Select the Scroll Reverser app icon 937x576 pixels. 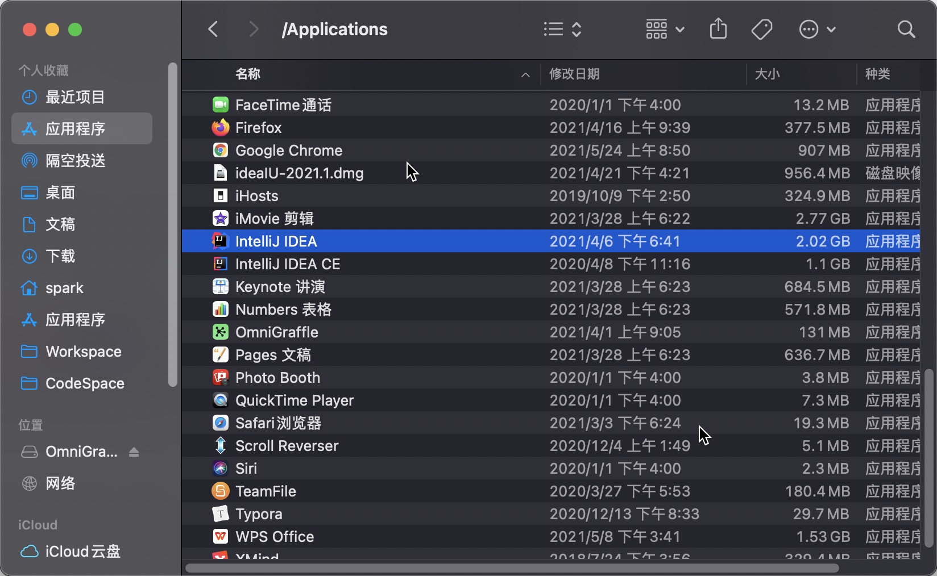point(221,446)
